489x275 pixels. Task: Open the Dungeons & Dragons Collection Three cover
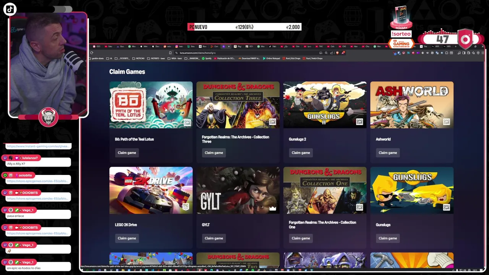(238, 105)
